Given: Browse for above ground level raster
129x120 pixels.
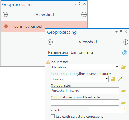Looking at the screenshot, I should coord(123,102).
